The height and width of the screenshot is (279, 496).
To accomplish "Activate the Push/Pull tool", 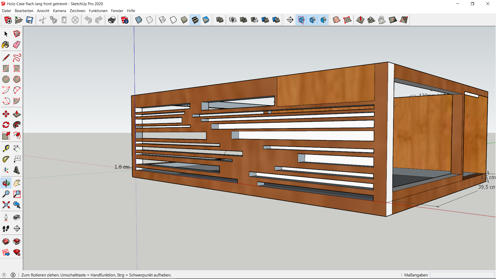I will pos(17,114).
